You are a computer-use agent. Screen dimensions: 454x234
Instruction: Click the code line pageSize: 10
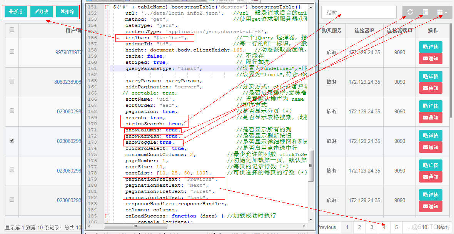tap(145, 167)
